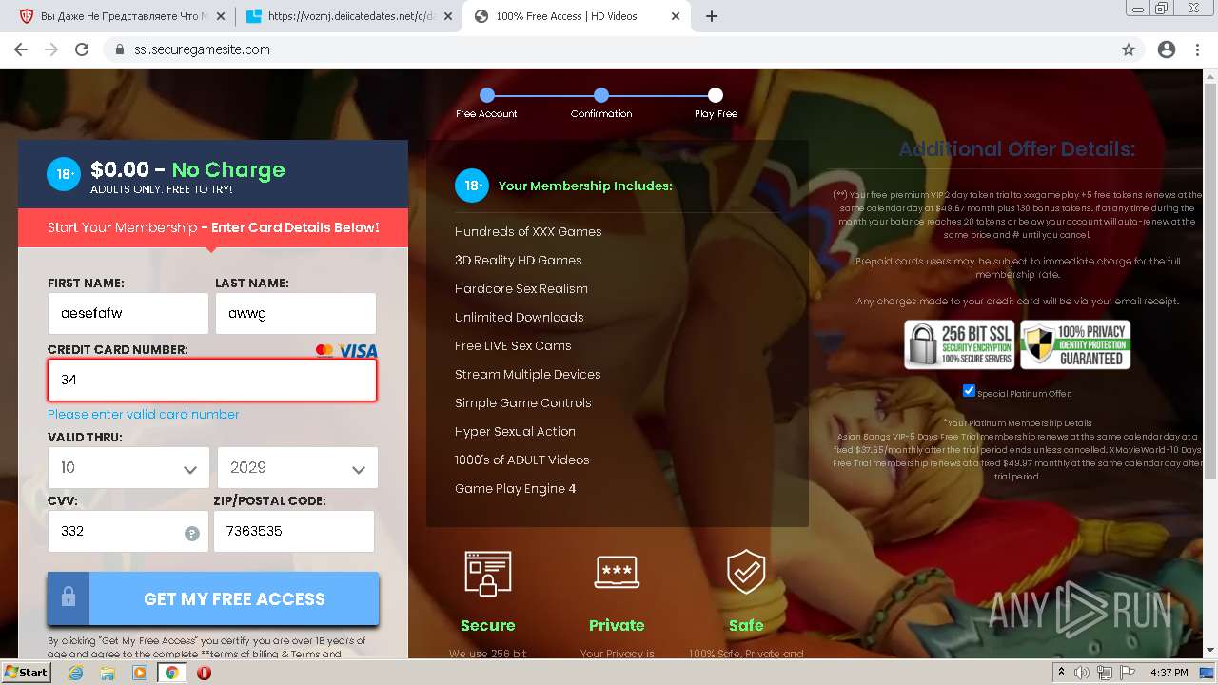
Task: Click 'Hundreds of XXX Games' list item
Action: (528, 231)
